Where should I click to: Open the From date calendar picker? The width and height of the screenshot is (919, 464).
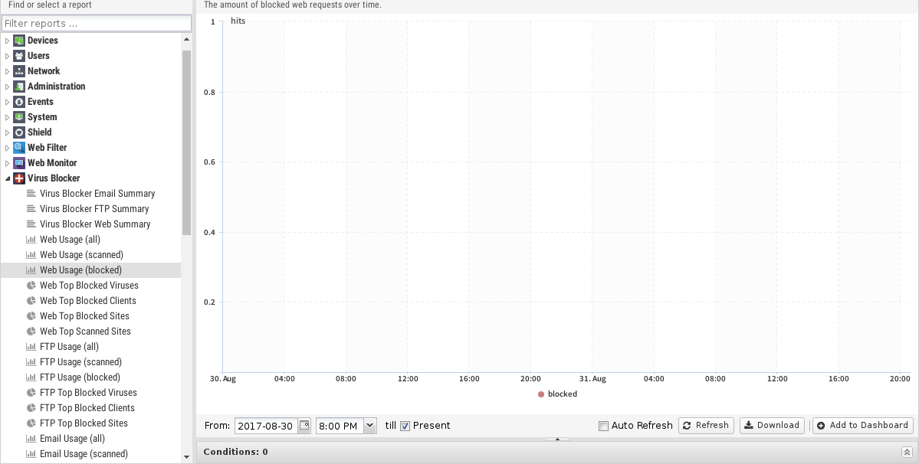(x=304, y=426)
